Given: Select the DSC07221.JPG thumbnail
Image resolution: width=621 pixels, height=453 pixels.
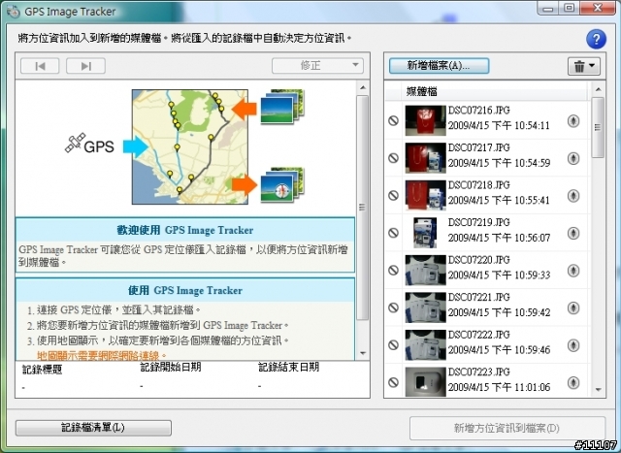Looking at the screenshot, I should (x=425, y=307).
